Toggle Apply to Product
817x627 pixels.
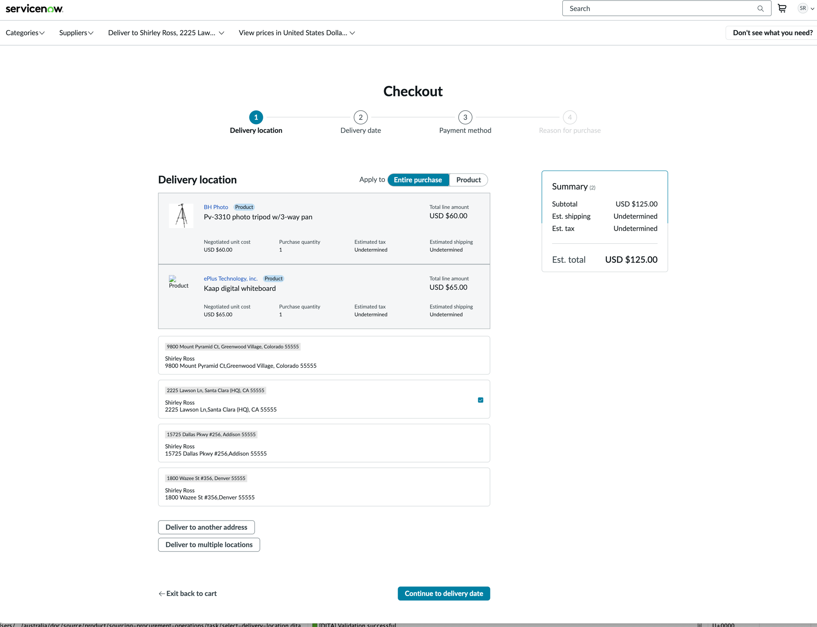(x=469, y=180)
